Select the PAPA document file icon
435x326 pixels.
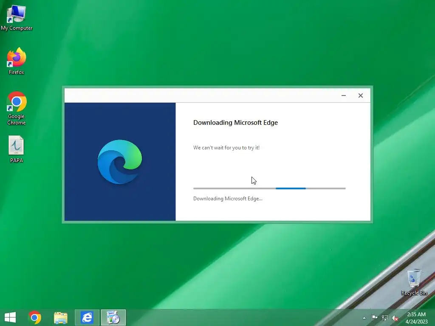pyautogui.click(x=17, y=149)
